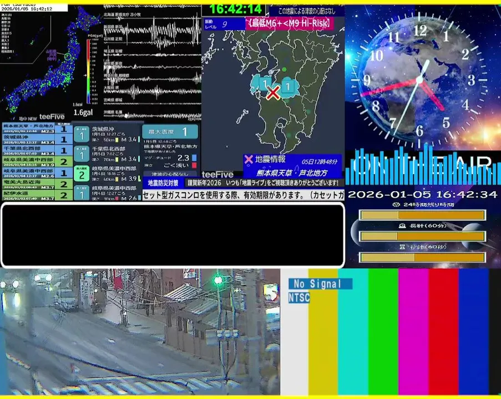Click the red color bar in test pattern

[x=443, y=332]
